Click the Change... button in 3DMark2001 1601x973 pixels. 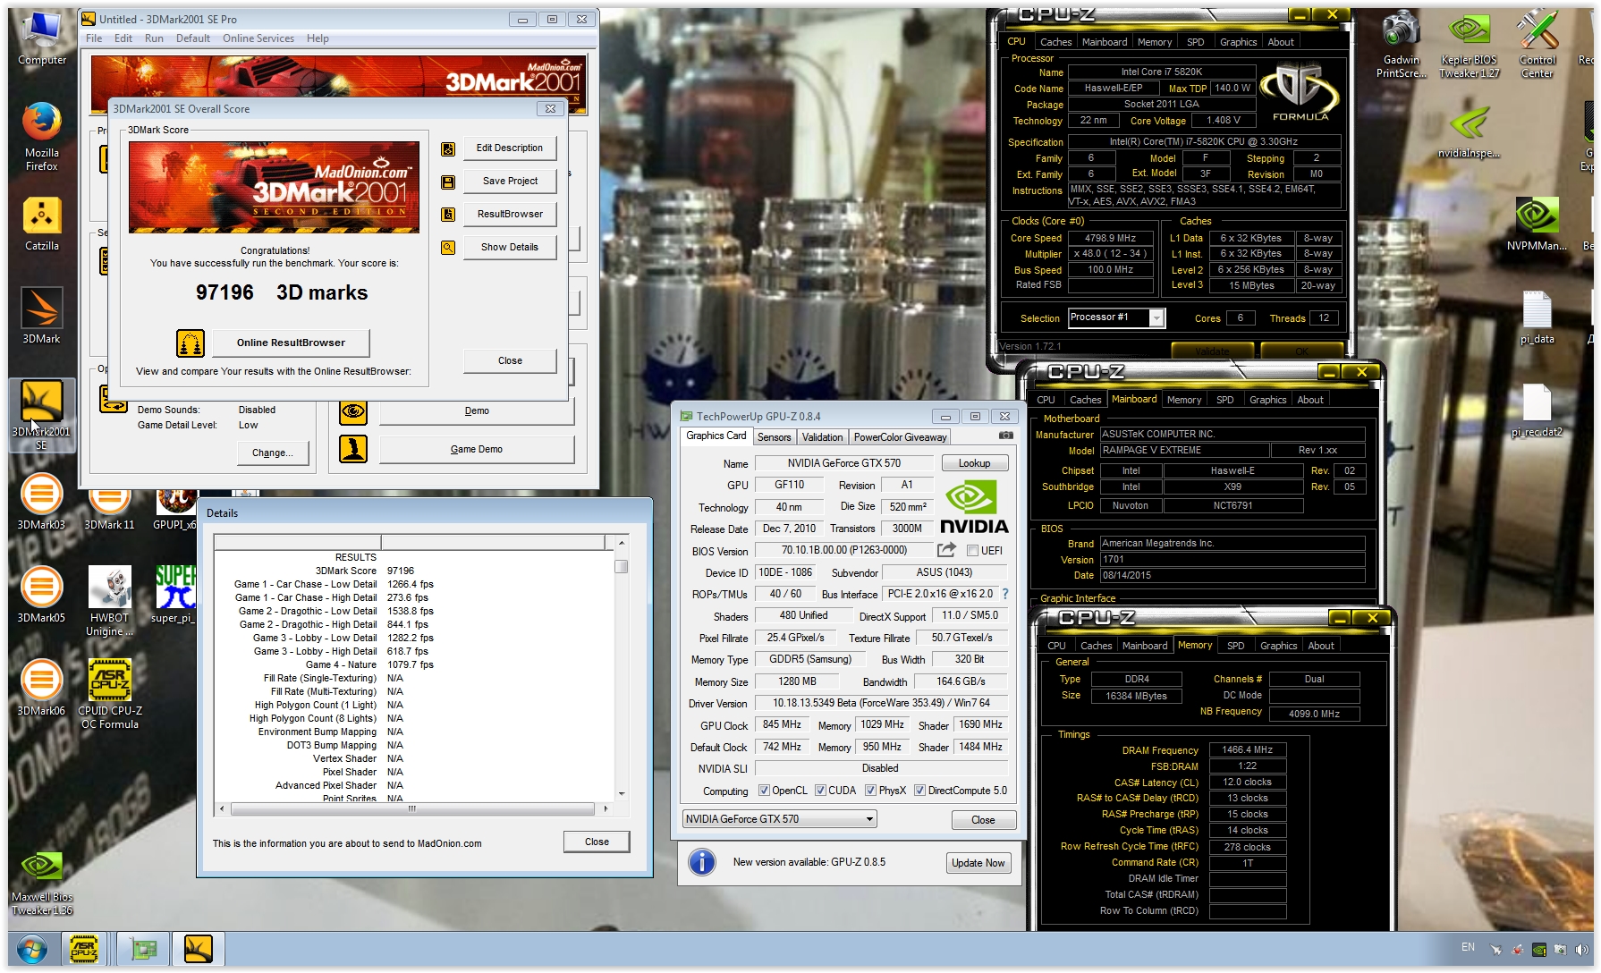[x=272, y=453]
